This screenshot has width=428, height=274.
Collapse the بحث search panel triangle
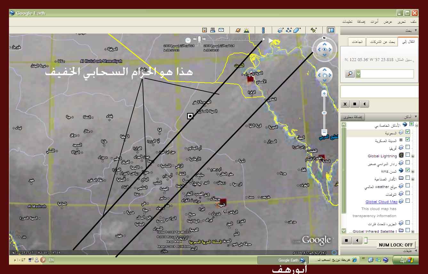tap(416, 31)
